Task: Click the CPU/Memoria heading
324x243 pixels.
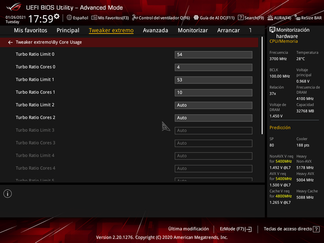Action: (283, 42)
